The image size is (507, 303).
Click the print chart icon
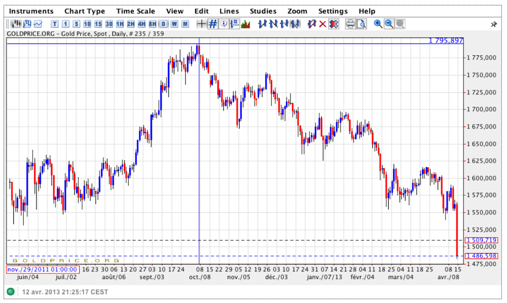coord(350,24)
